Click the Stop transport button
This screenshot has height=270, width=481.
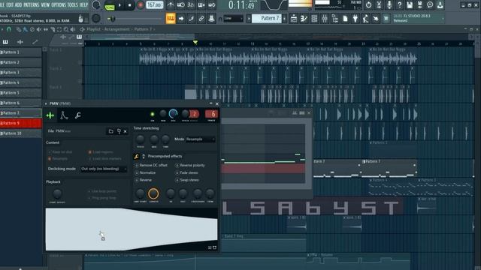pos(129,5)
